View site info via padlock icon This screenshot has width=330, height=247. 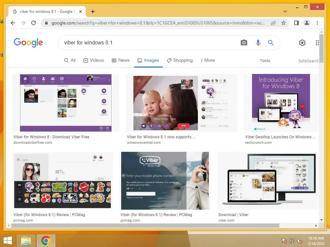tap(46, 23)
